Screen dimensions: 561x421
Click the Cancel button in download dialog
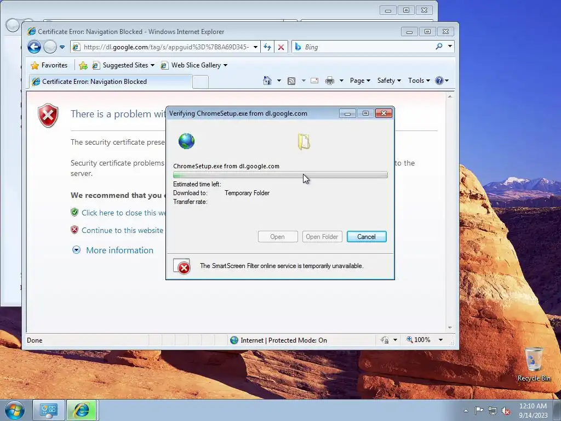(x=367, y=237)
